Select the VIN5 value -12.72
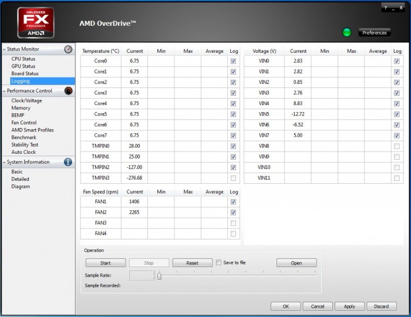Image resolution: width=411 pixels, height=317 pixels. pos(298,114)
